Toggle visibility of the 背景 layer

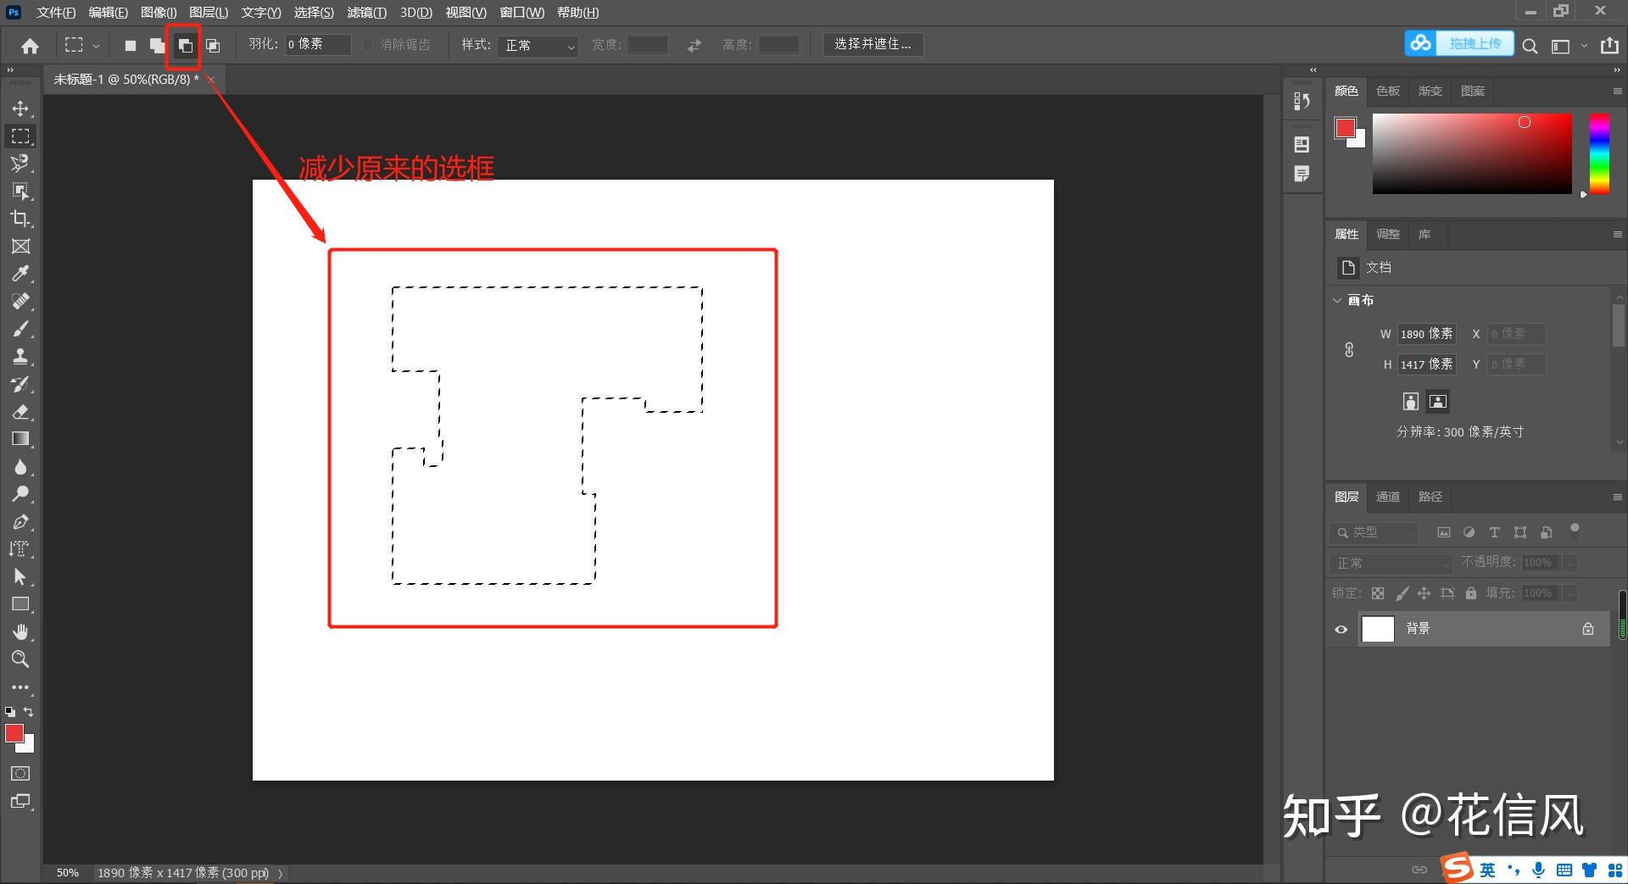[x=1341, y=629]
